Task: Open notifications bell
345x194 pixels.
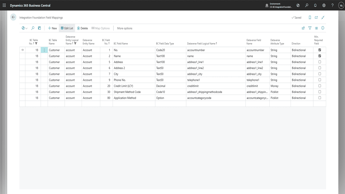Action: 315,5
